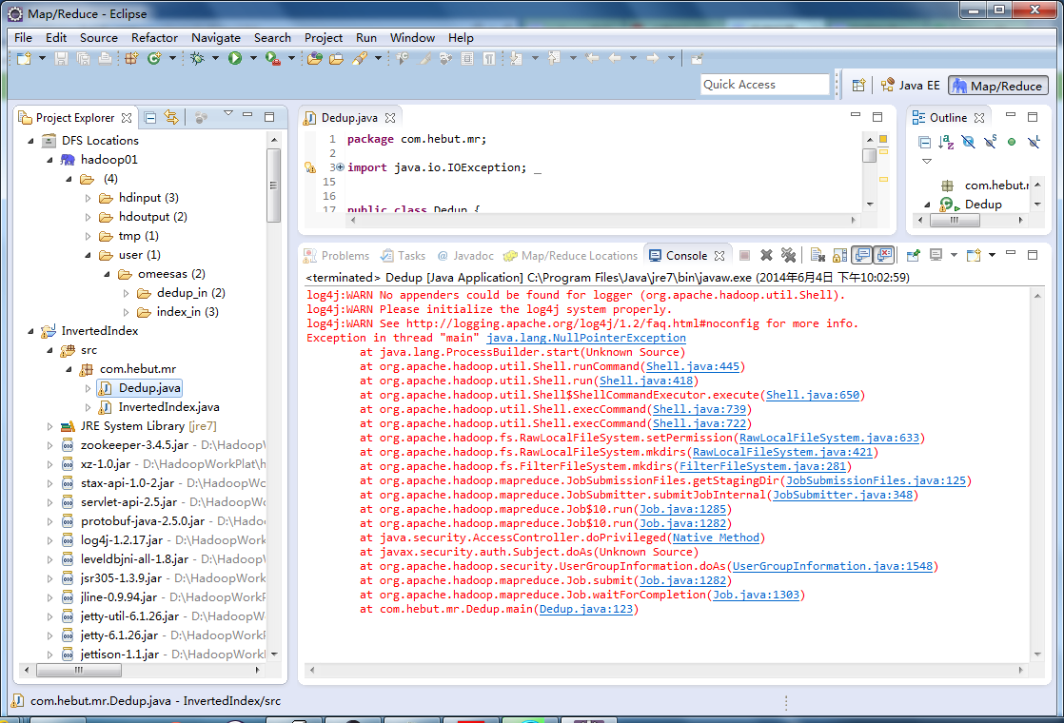Remove launch with the console X icon
Screen dimensions: 1064x723
(766, 255)
